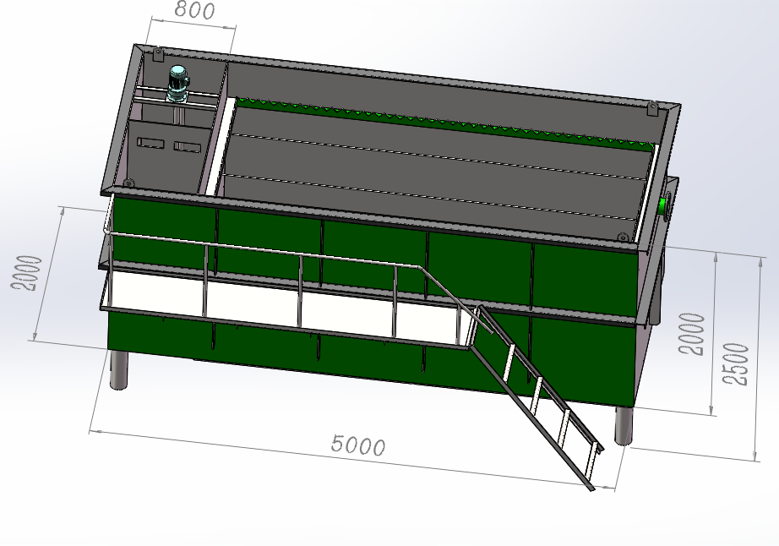
Task: Select the 2000 dimension beside the 2500 dimension
Action: [x=692, y=334]
